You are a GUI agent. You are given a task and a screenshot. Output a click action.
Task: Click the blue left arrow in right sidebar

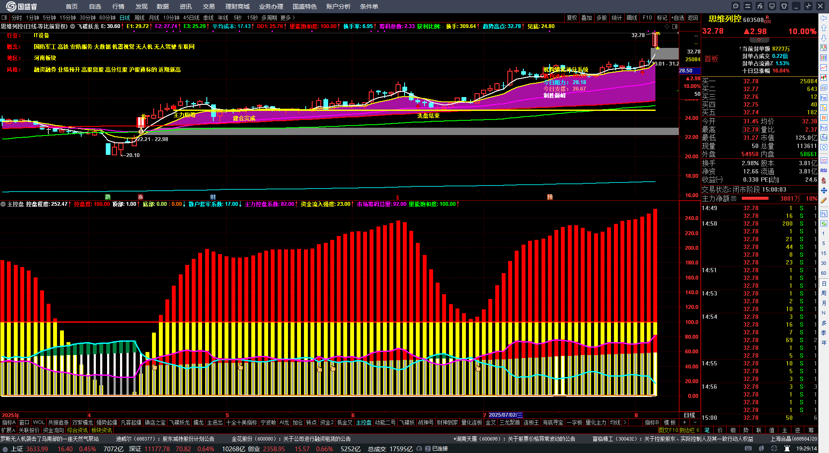point(824,18)
